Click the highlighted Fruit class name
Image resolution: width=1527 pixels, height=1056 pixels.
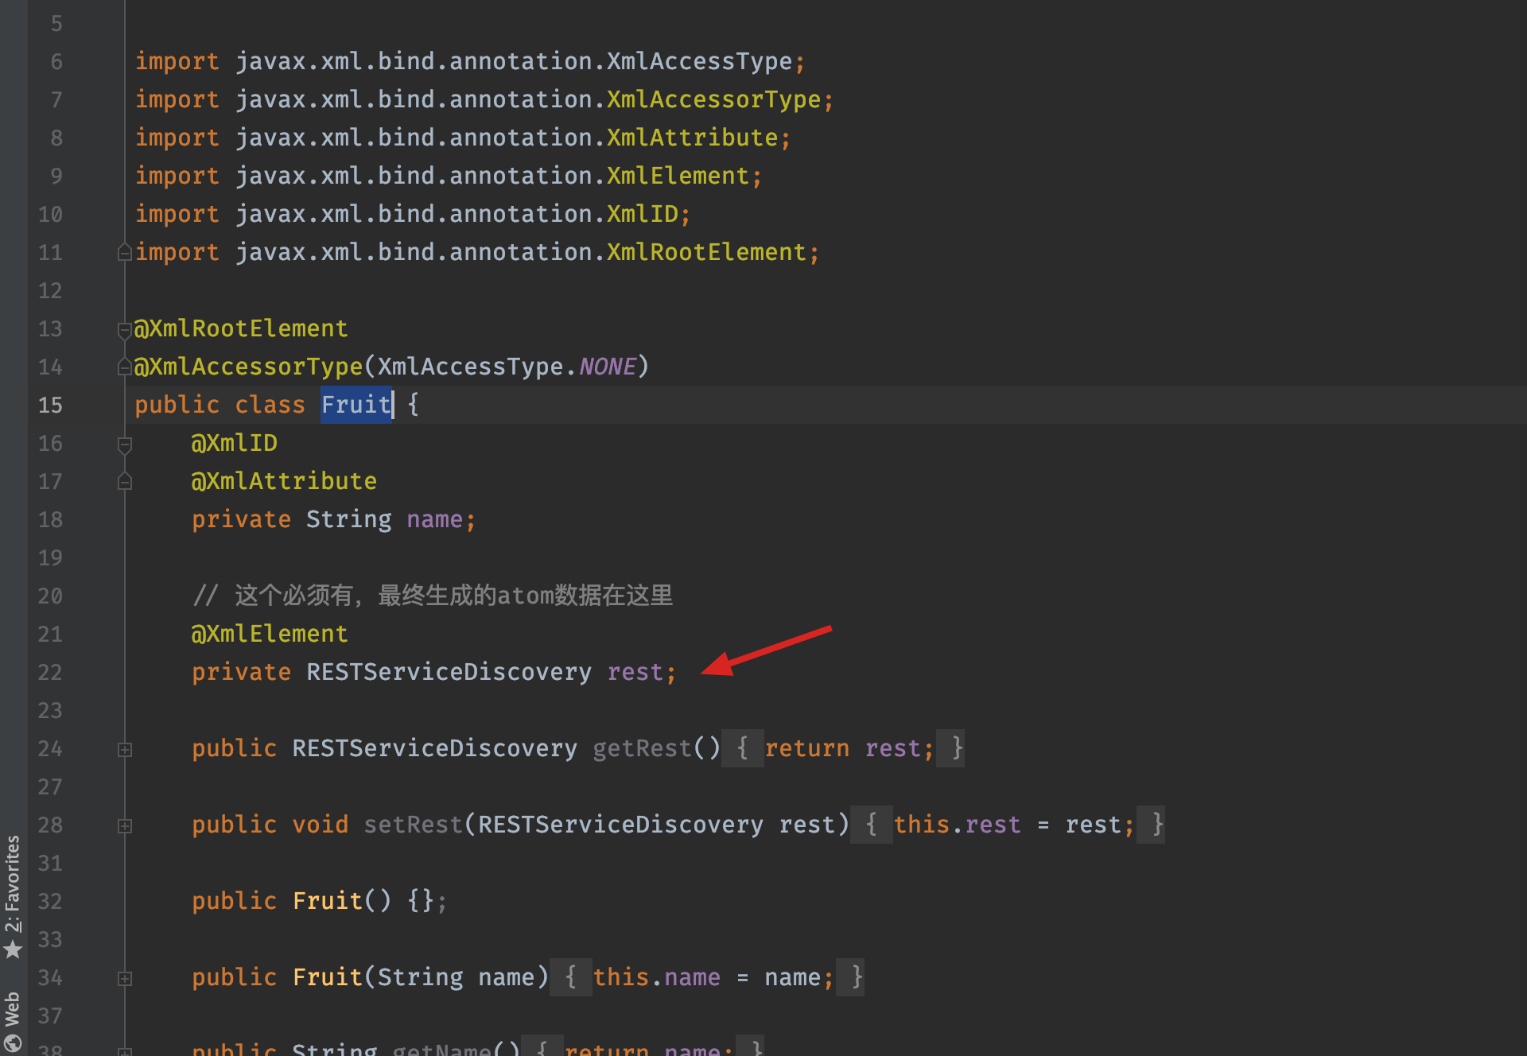[356, 405]
